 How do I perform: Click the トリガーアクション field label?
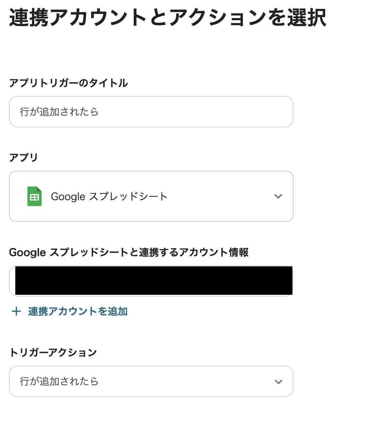(x=53, y=353)
